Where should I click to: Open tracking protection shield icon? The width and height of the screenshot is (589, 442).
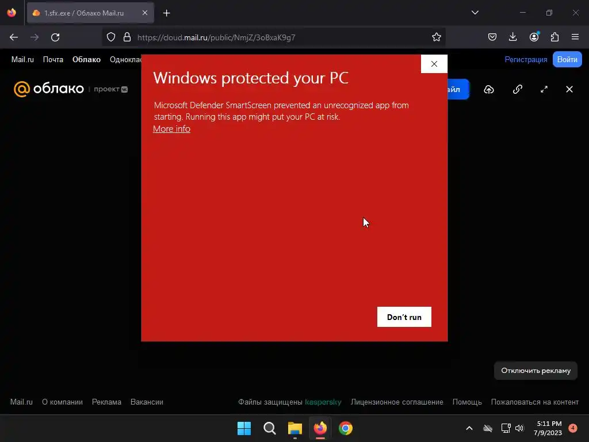click(x=111, y=37)
